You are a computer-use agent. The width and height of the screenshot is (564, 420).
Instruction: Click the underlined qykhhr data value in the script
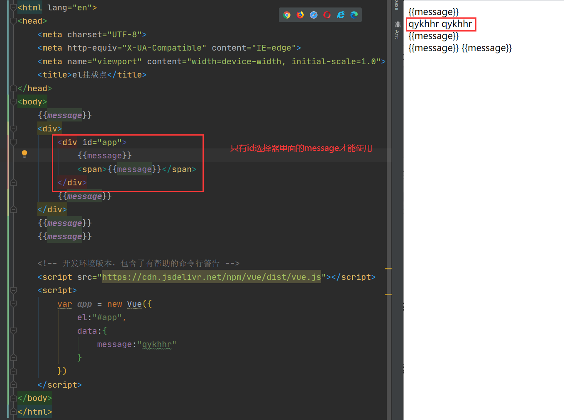click(157, 344)
